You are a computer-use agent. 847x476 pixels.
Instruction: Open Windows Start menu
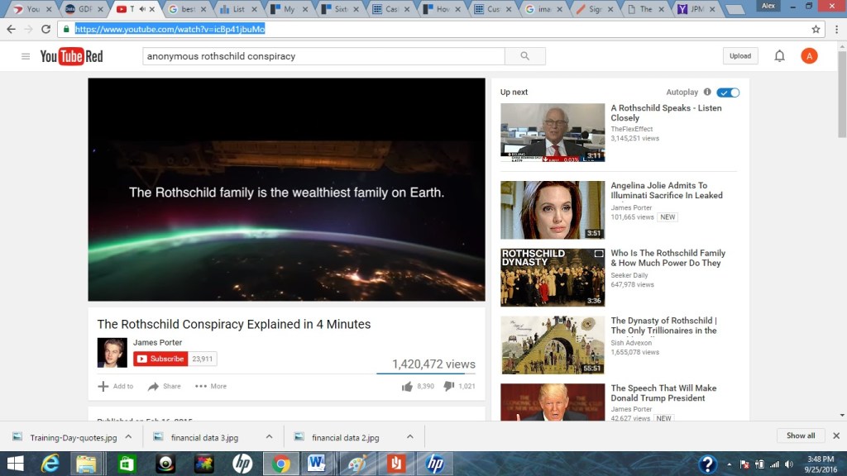(x=15, y=464)
